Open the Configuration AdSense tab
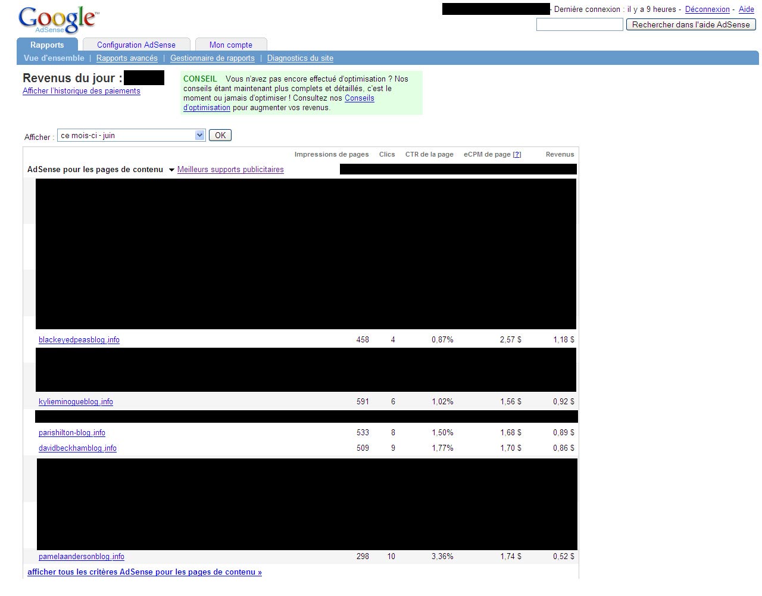The image size is (762, 596). 136,45
